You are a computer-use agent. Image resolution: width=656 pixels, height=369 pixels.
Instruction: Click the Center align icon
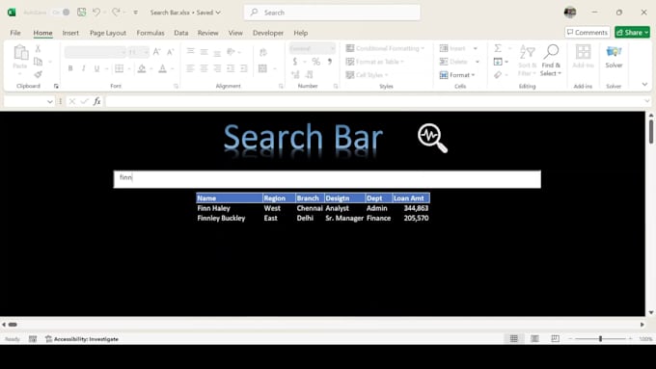pos(204,68)
